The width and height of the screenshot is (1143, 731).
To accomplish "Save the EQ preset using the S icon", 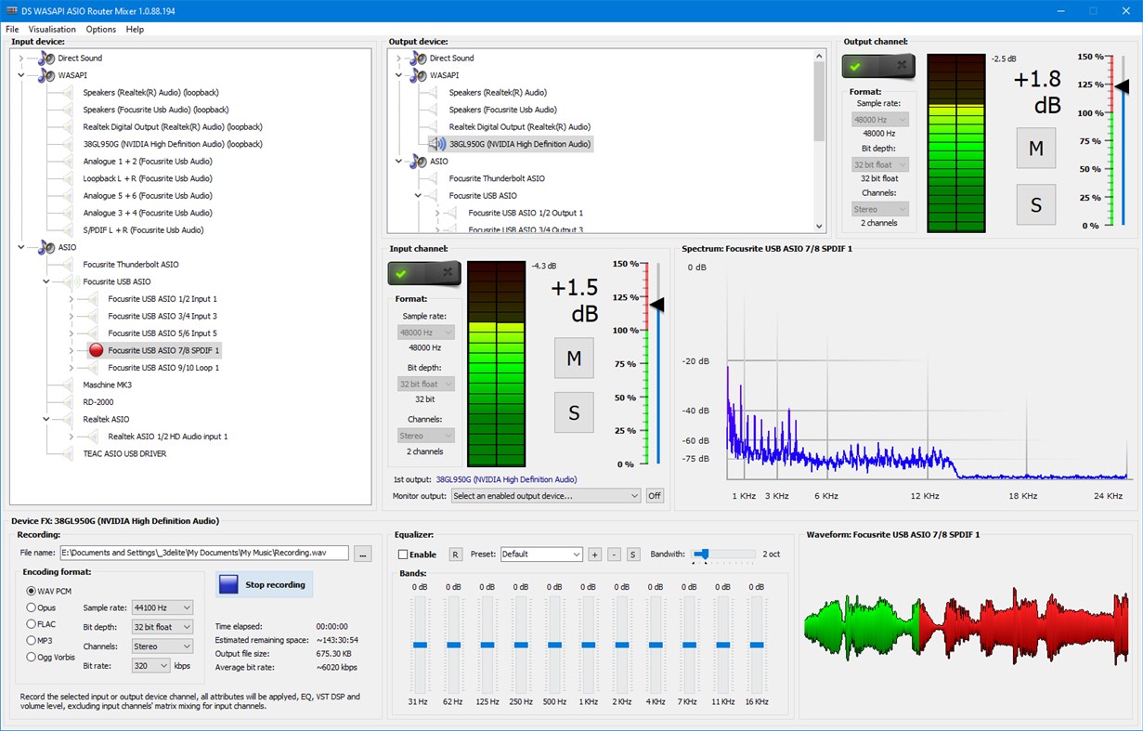I will coord(632,554).
